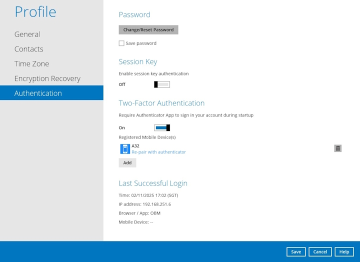Add a new mobile device
This screenshot has width=360, height=262.
(x=127, y=162)
